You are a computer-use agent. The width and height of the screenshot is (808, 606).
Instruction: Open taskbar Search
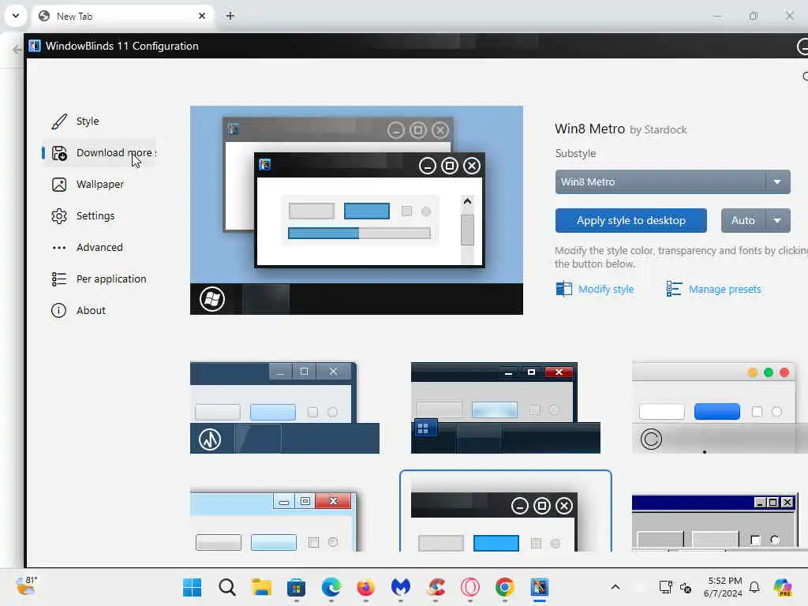[x=226, y=587]
